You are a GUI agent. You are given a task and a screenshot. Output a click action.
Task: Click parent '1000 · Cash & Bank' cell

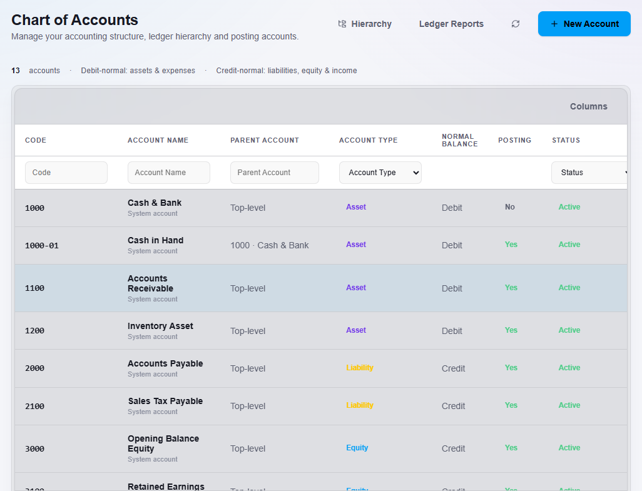click(270, 245)
